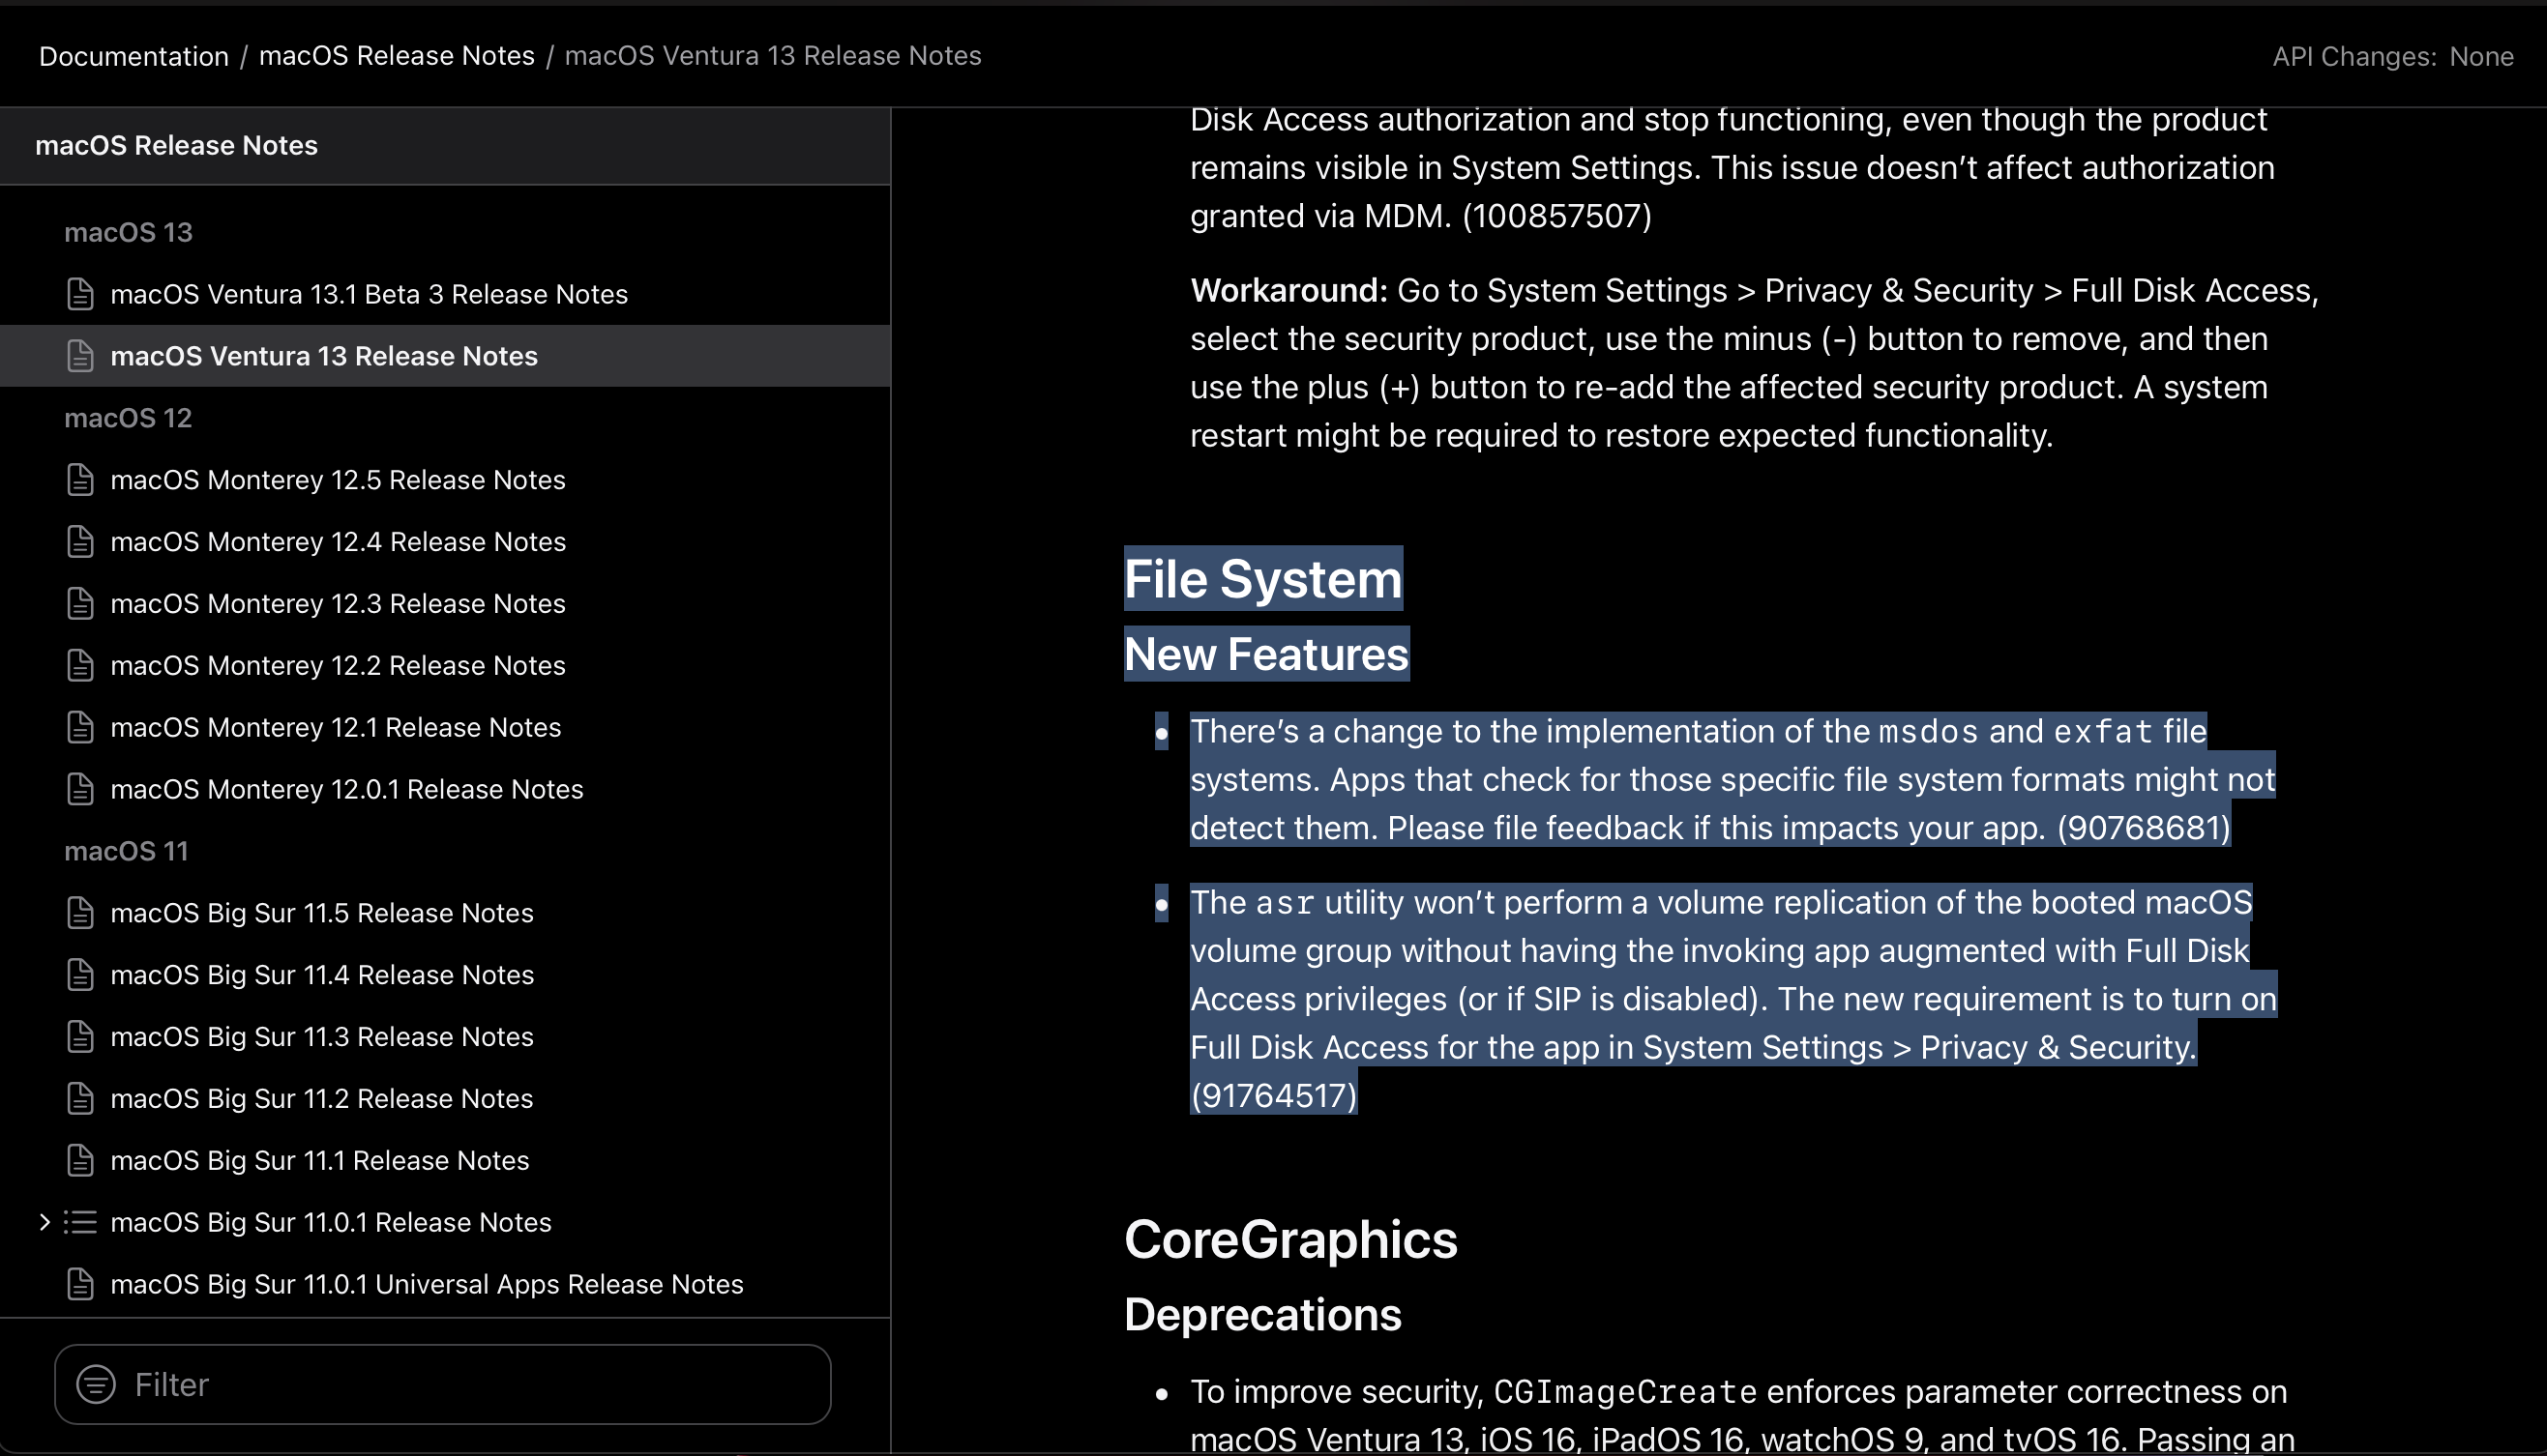
Task: Open macOS Monterey 12.0.1 Release Notes
Action: click(x=346, y=789)
